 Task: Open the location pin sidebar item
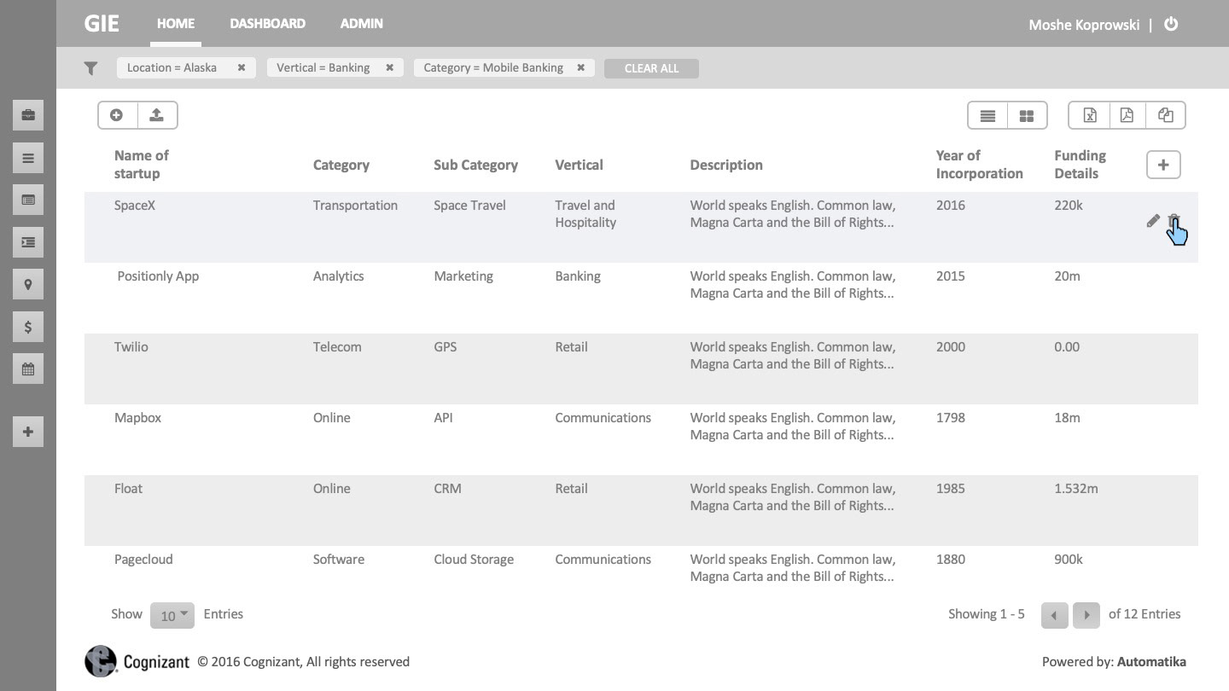click(28, 284)
